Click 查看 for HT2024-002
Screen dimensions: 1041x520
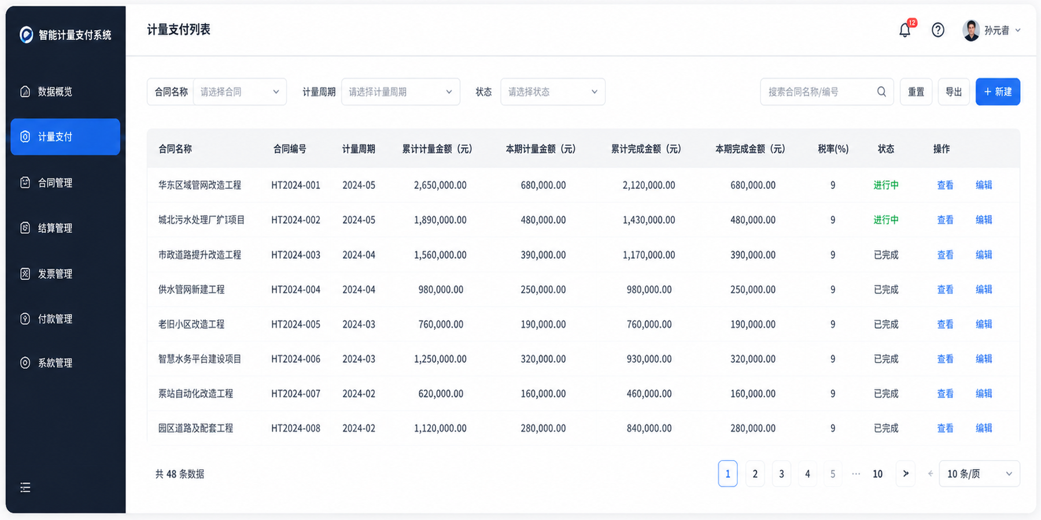pyautogui.click(x=946, y=220)
